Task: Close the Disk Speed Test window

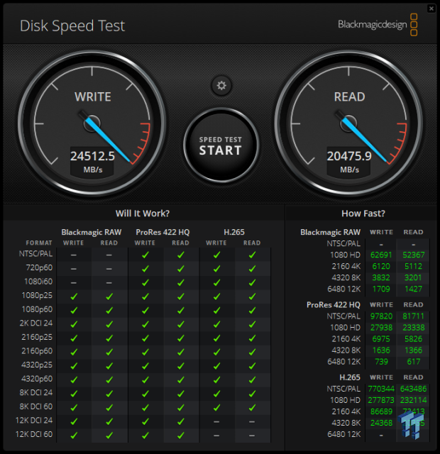Action: click(x=431, y=9)
